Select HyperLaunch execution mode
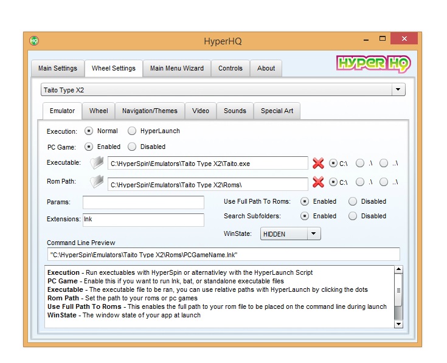The image size is (447, 363). pyautogui.click(x=132, y=131)
